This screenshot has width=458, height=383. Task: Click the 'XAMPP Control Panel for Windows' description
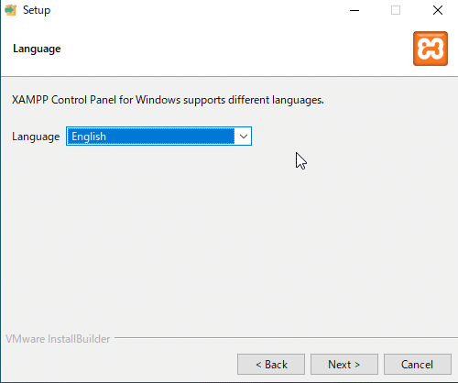pos(168,100)
